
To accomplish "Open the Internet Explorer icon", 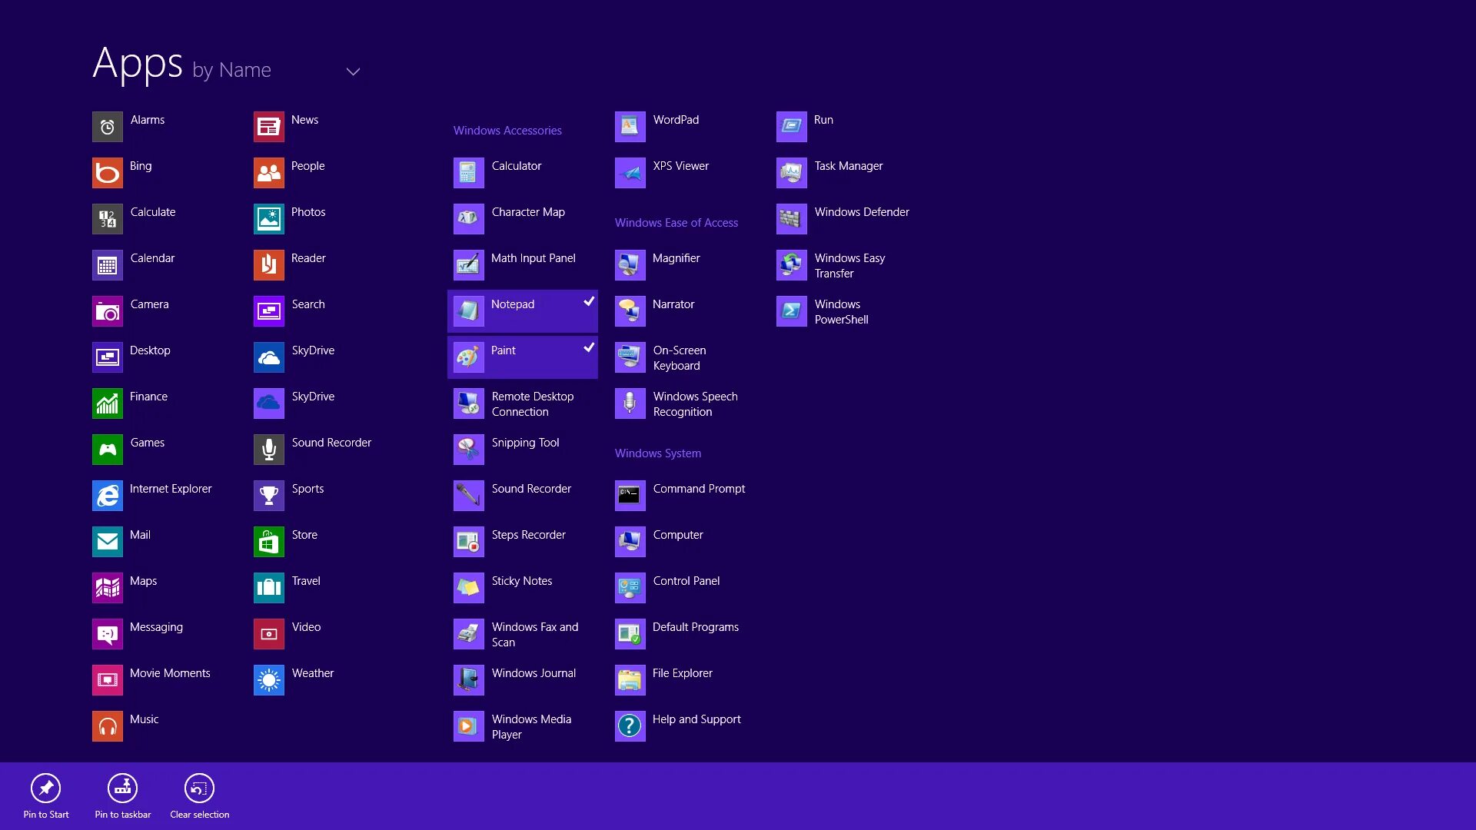I will tap(108, 496).
